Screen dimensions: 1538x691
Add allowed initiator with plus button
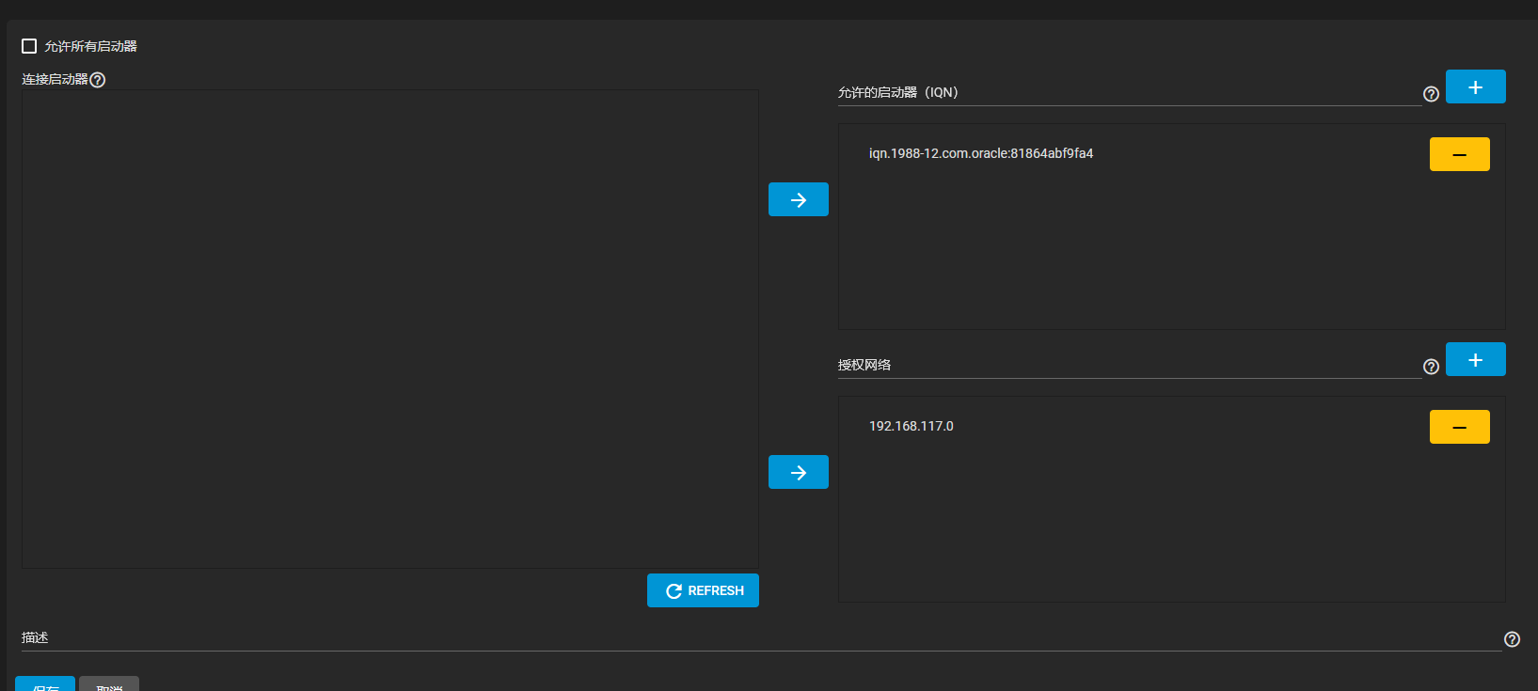point(1475,86)
